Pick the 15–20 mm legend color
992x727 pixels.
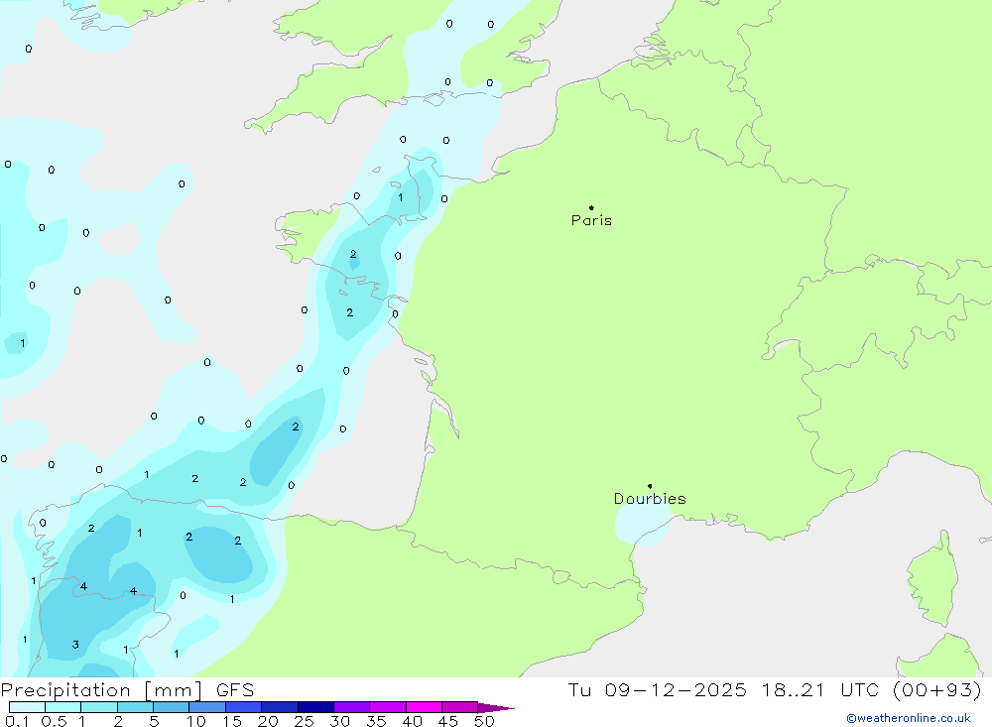point(244,707)
